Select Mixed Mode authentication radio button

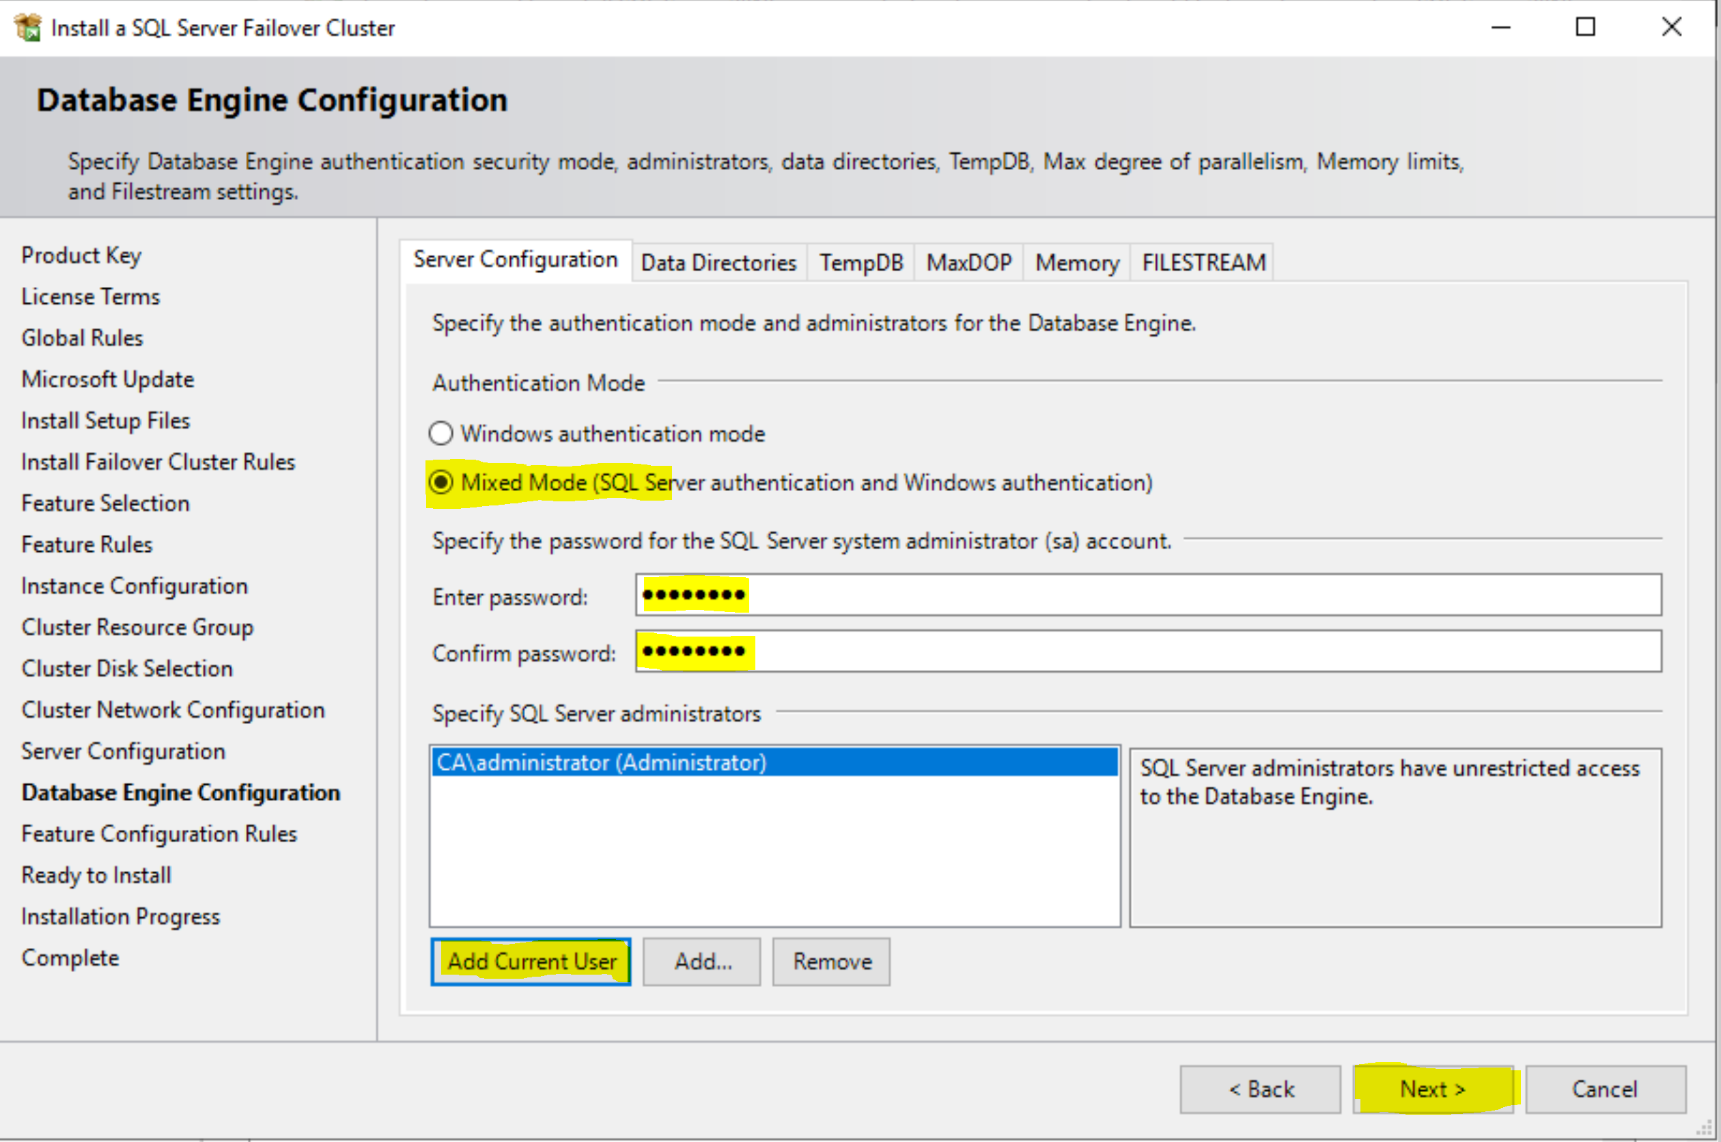pyautogui.click(x=441, y=482)
